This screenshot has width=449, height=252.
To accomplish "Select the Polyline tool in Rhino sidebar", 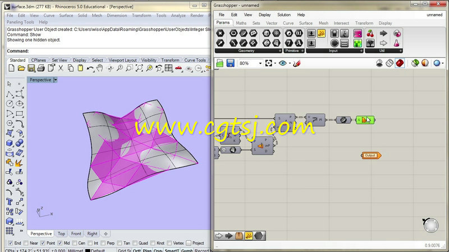I will pyautogui.click(x=10, y=94).
